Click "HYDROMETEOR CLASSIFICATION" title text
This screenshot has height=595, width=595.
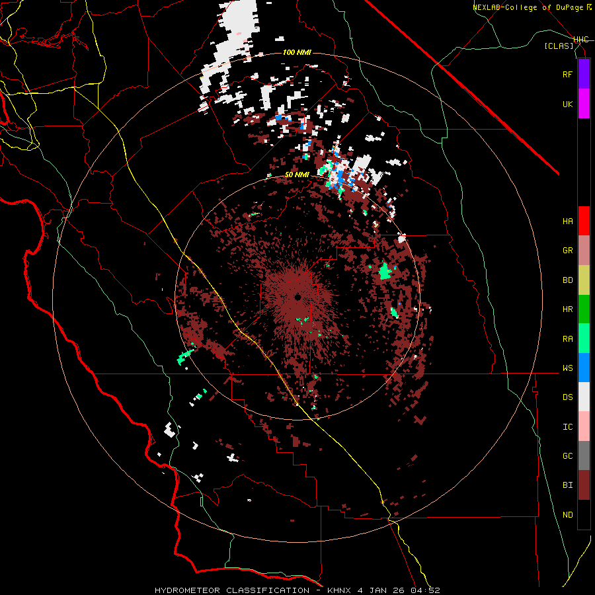tap(232, 590)
